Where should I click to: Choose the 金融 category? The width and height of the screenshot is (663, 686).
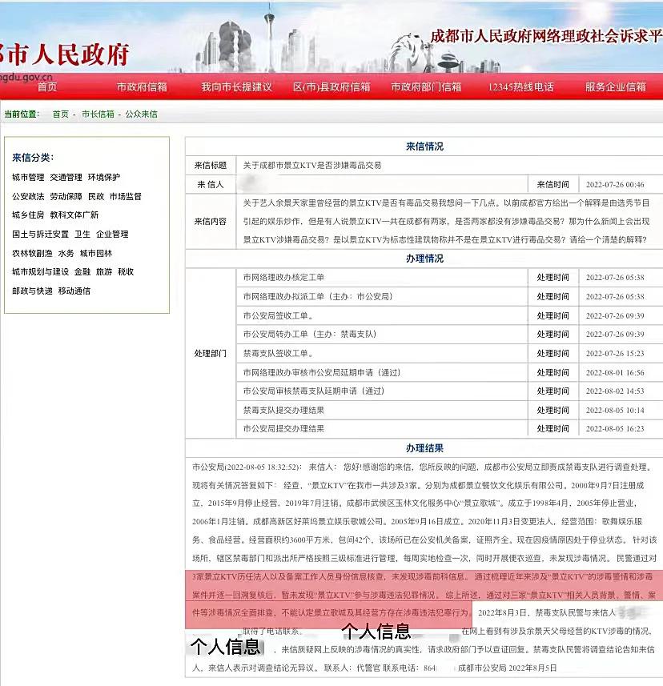click(x=82, y=271)
